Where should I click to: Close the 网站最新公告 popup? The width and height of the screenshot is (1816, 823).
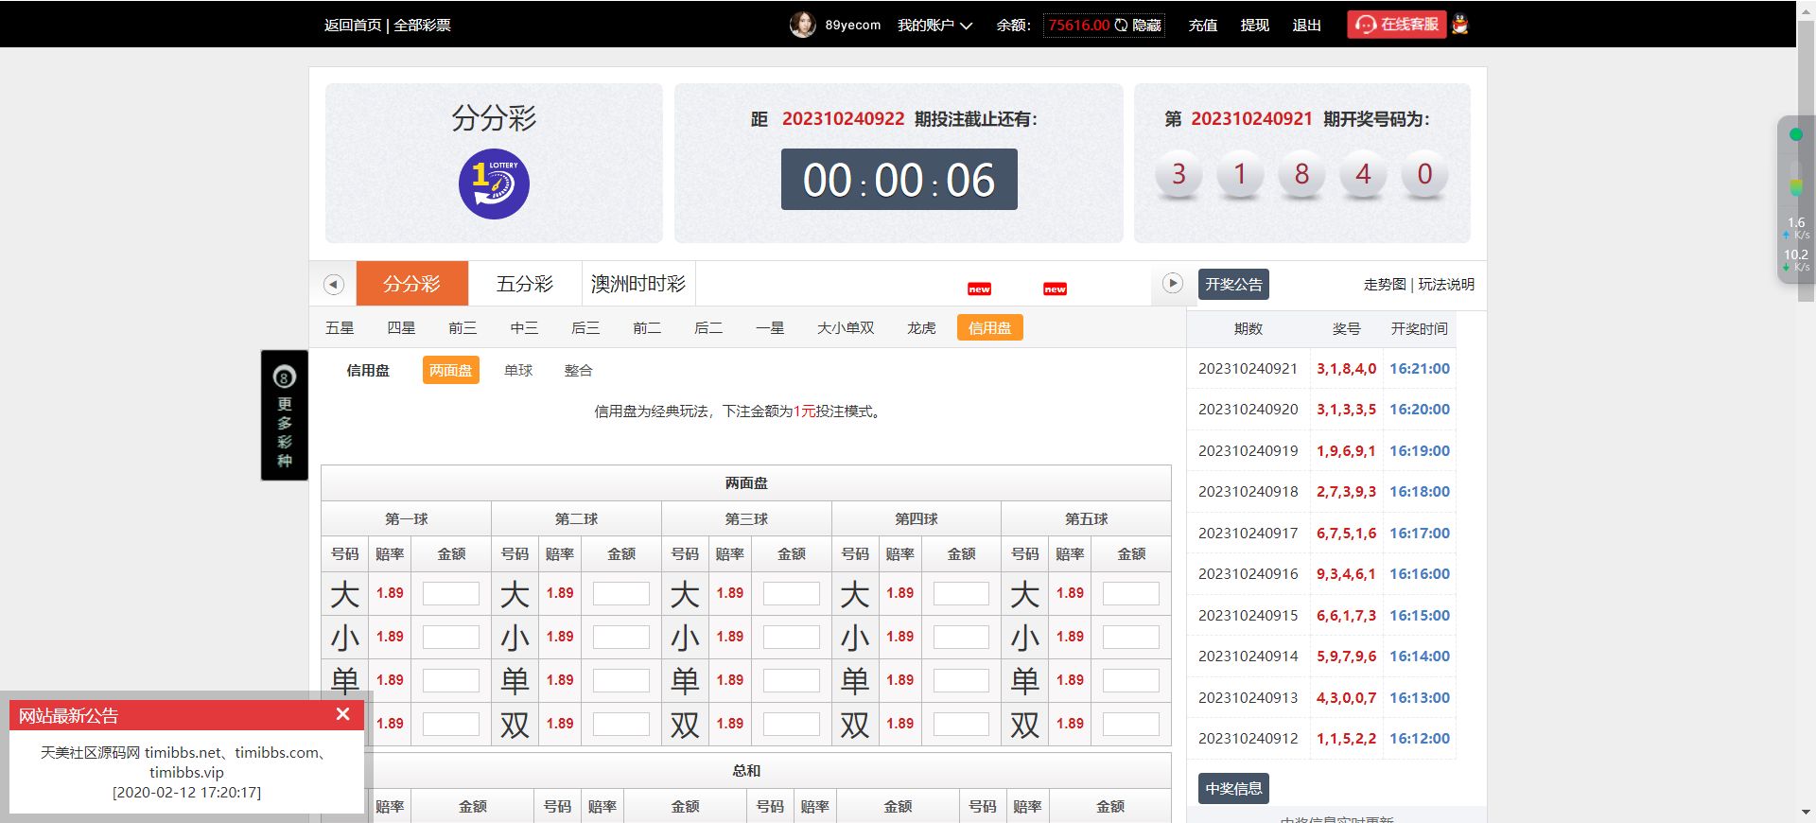point(342,714)
